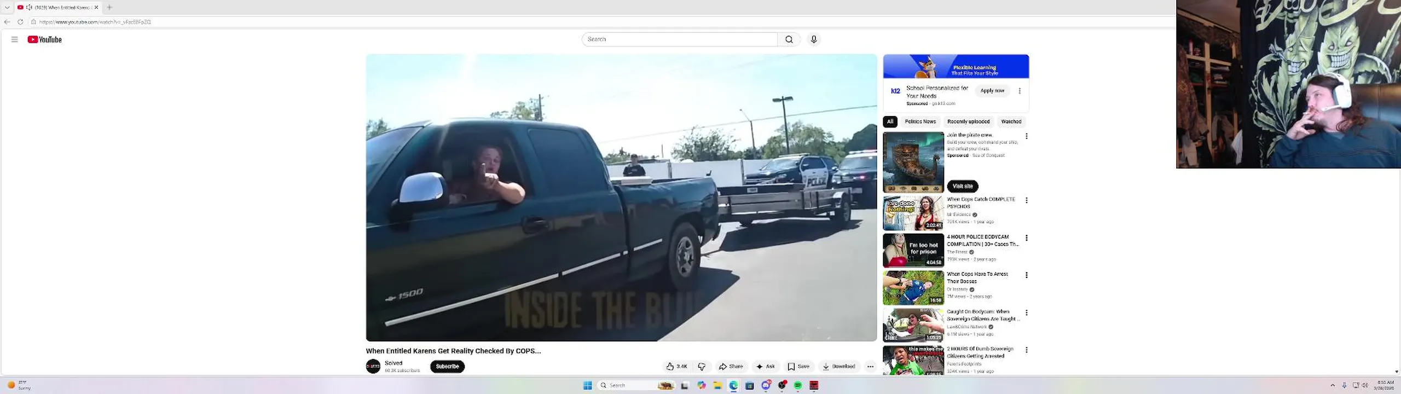Open options for 2 HOURS Dumb Sovereign video
The image size is (1401, 394).
tap(1027, 350)
